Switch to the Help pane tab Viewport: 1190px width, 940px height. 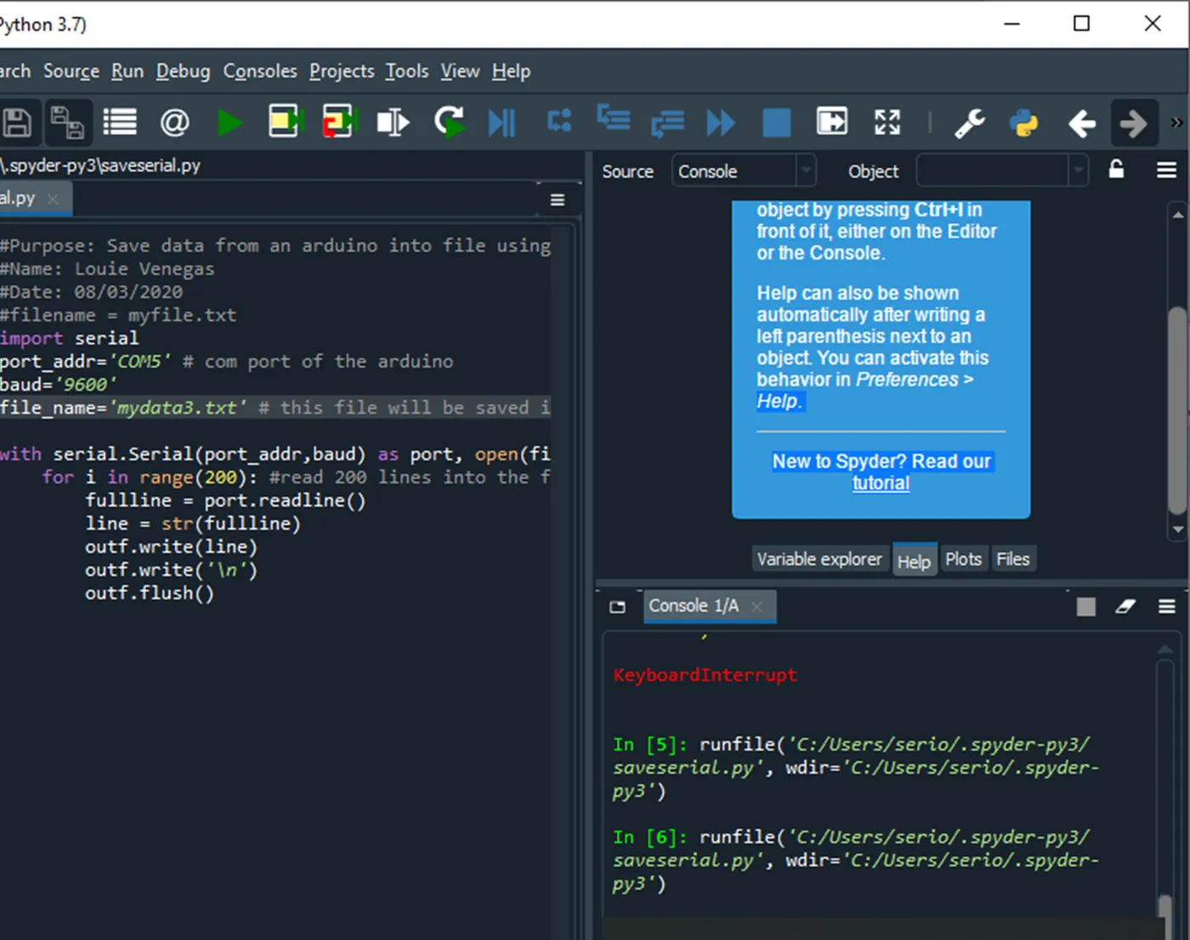pos(915,560)
